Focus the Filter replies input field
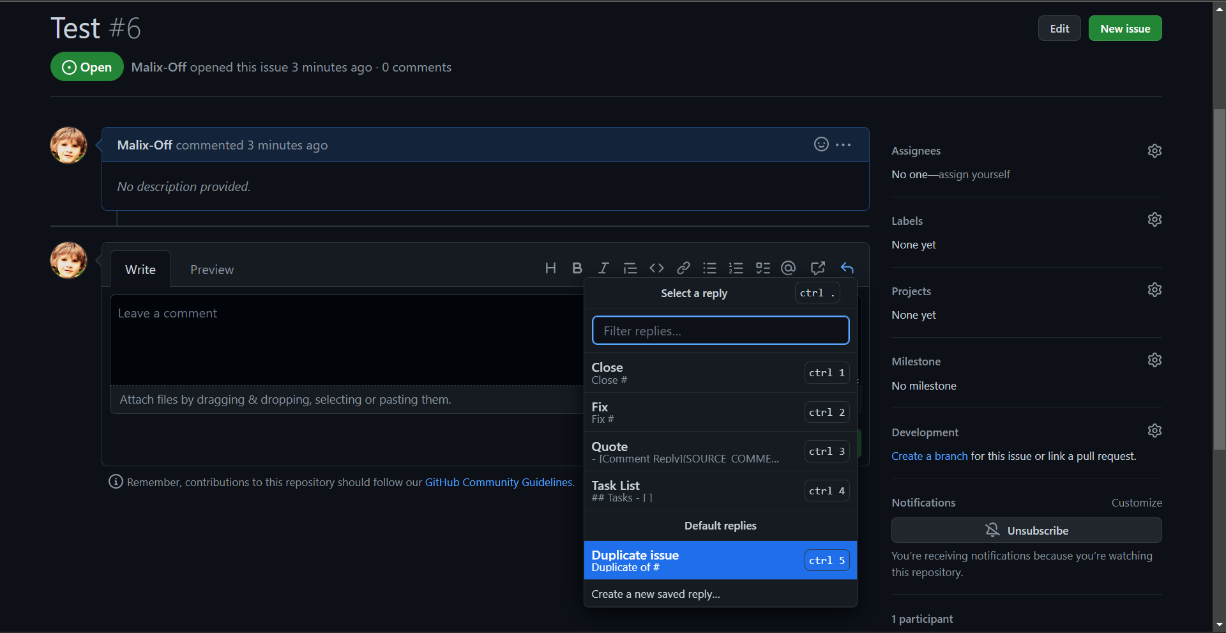Viewport: 1226px width, 633px height. (x=720, y=330)
